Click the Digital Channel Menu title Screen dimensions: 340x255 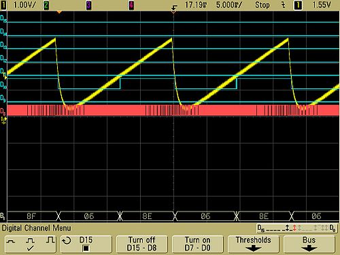pyautogui.click(x=37, y=228)
